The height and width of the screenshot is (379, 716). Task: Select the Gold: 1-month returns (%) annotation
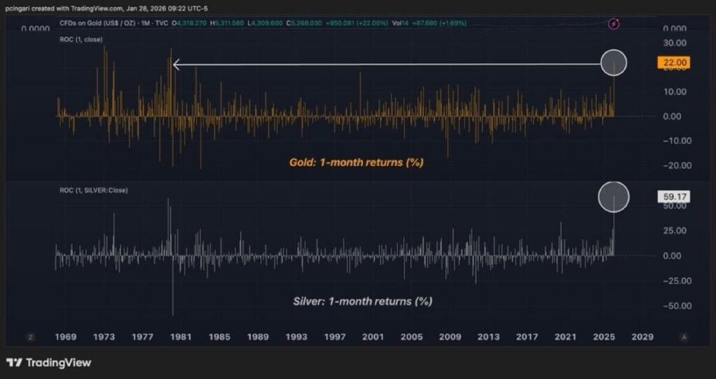coord(357,162)
